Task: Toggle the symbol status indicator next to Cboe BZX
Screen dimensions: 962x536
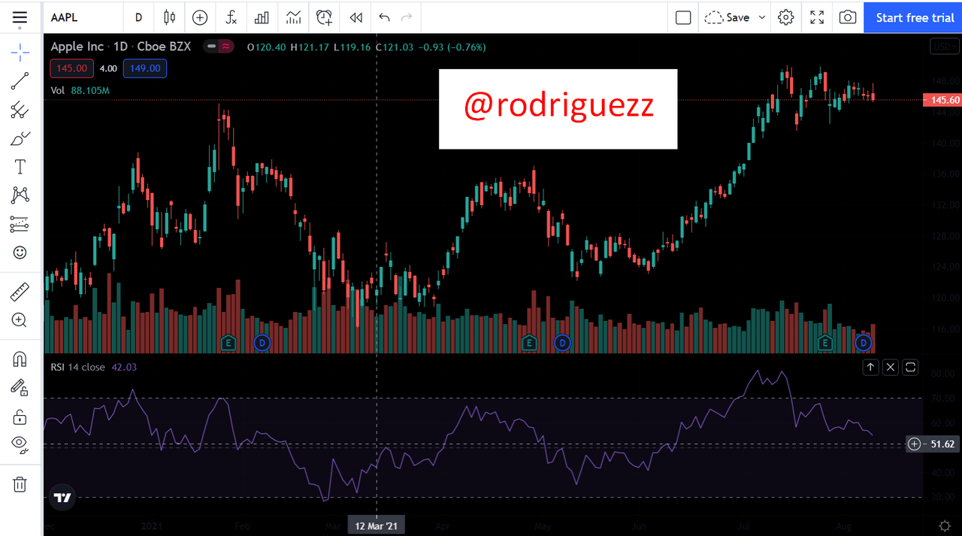Action: [x=219, y=47]
